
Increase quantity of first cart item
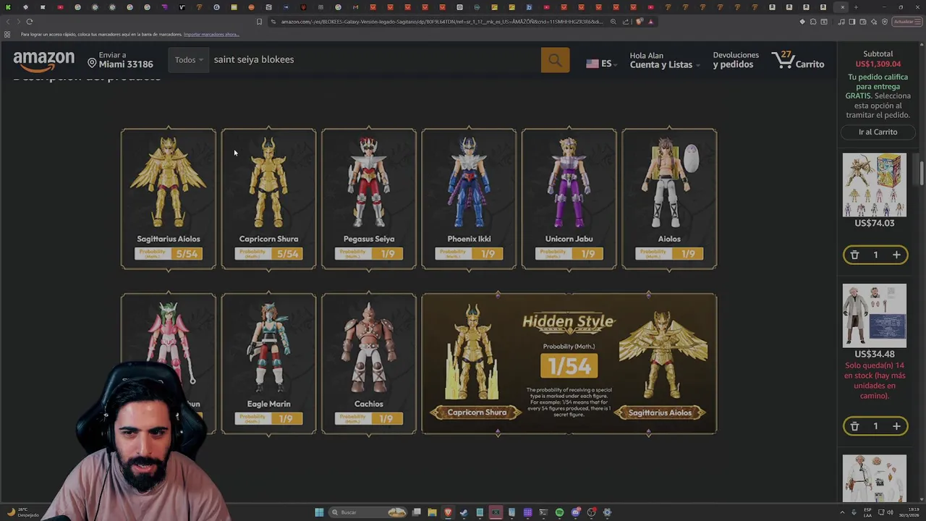click(896, 255)
